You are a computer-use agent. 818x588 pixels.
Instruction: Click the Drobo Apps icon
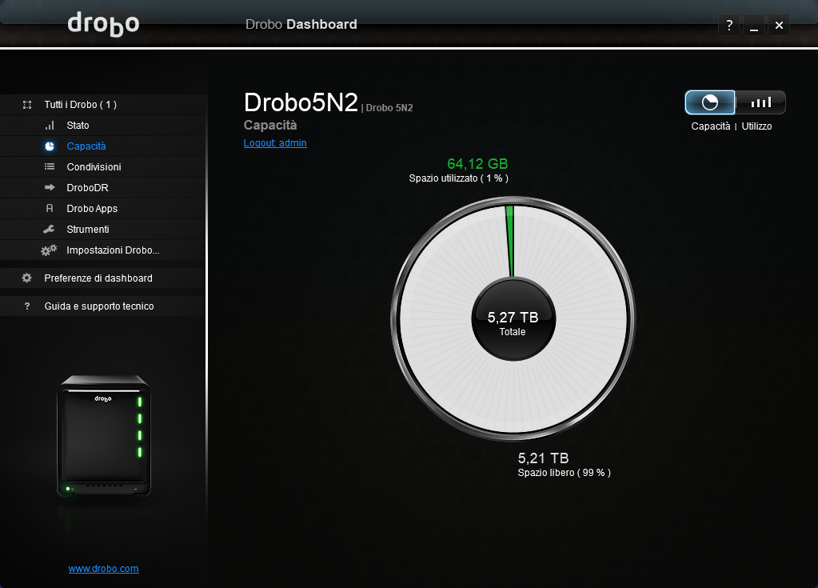pyautogui.click(x=50, y=209)
